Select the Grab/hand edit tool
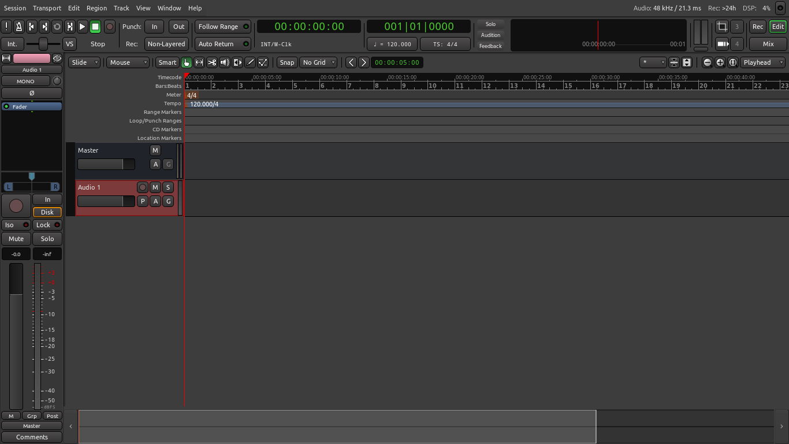789x444 pixels. point(186,62)
